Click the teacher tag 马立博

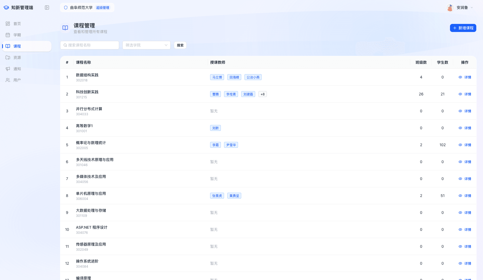coord(217,77)
